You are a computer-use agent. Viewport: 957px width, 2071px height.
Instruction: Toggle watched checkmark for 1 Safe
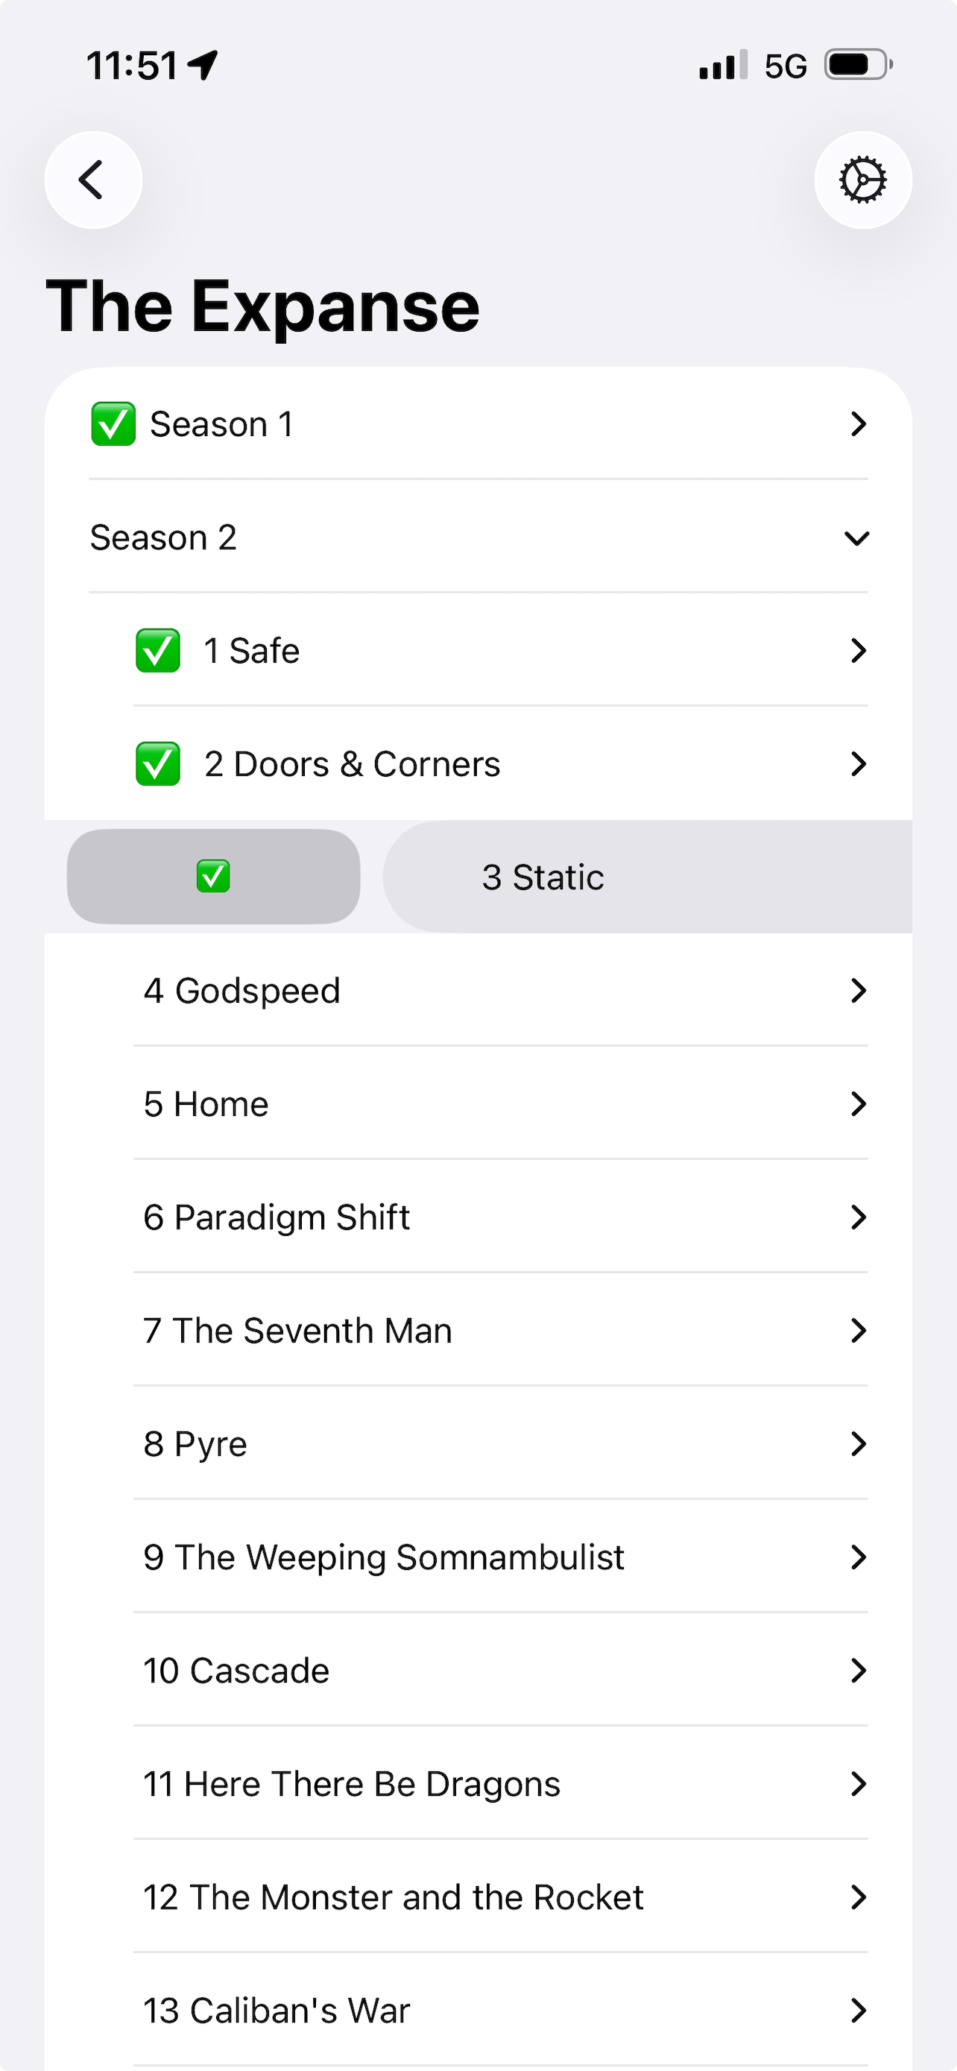click(157, 650)
